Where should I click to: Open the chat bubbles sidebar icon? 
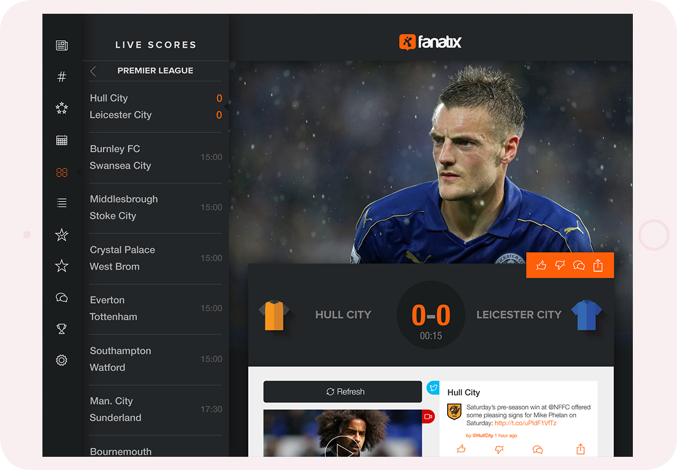[x=62, y=297]
